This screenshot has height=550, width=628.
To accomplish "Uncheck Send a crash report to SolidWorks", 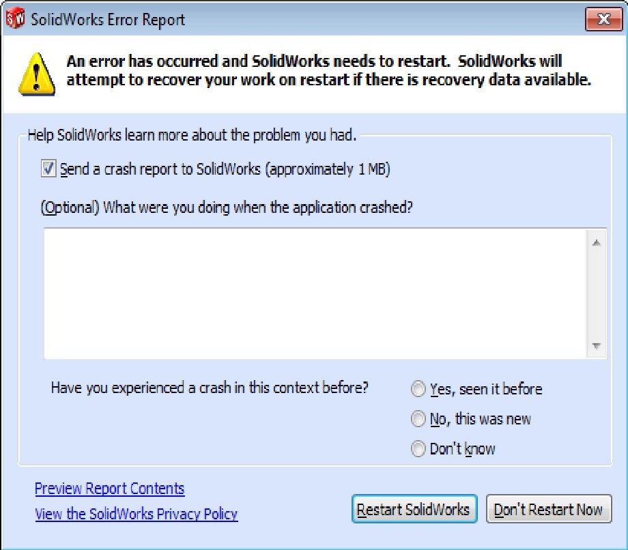I will [48, 169].
